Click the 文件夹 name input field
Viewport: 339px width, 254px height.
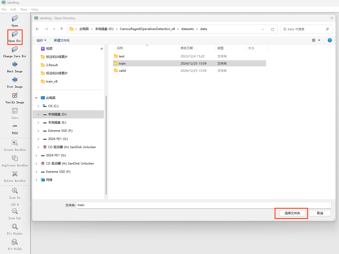pyautogui.click(x=204, y=205)
